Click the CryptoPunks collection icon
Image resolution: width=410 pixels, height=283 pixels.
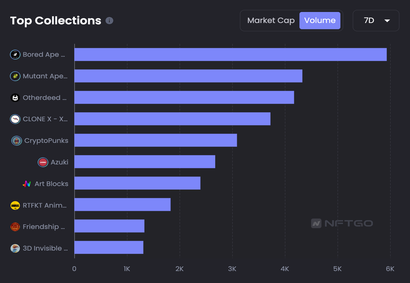(17, 141)
